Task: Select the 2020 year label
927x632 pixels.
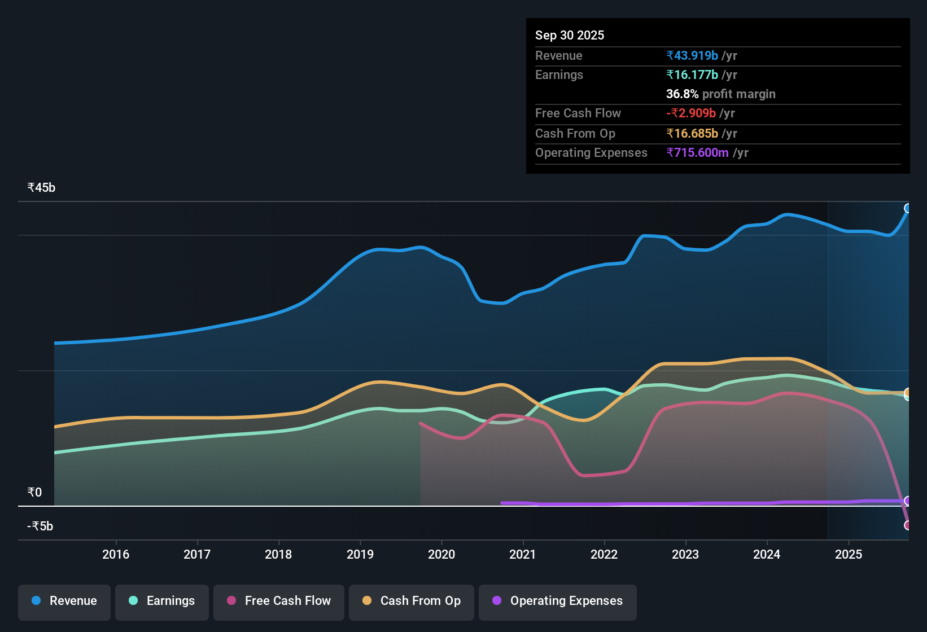Action: (x=442, y=555)
